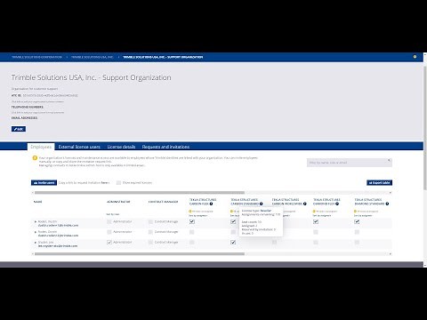Click Sort by role under Administrator header
The image size is (427, 320).
113,214
